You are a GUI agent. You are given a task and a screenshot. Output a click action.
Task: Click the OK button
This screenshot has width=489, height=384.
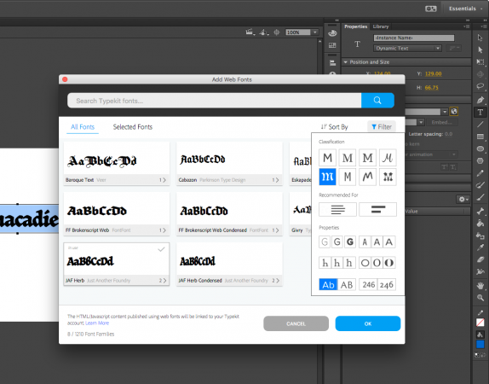[x=368, y=323]
